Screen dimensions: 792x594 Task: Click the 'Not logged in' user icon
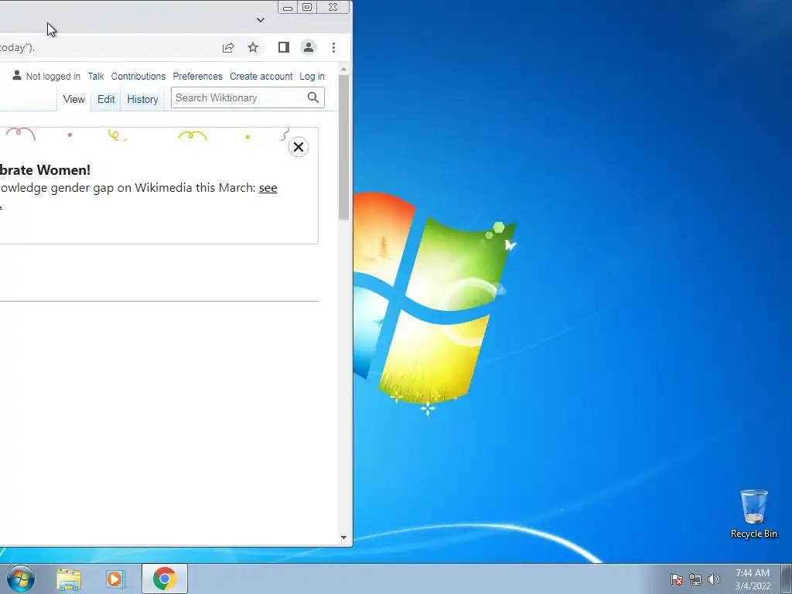tap(17, 75)
